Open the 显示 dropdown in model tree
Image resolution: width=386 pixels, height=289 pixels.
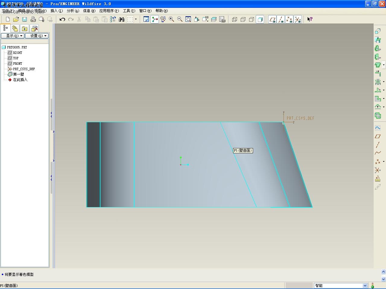click(x=12, y=36)
